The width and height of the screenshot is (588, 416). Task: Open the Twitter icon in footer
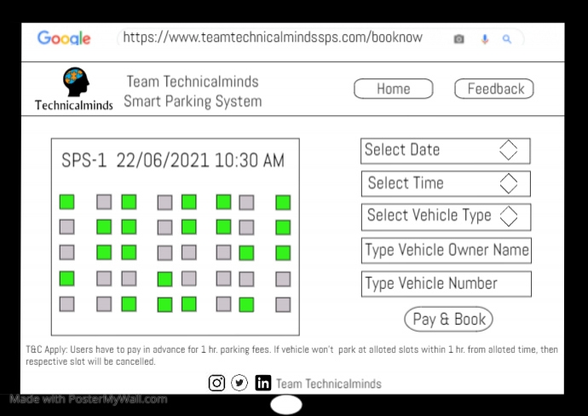coord(239,384)
